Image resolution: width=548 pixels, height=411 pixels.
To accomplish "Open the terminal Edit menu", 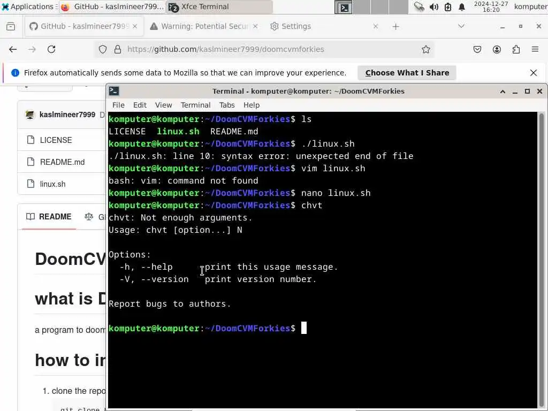I will (140, 105).
